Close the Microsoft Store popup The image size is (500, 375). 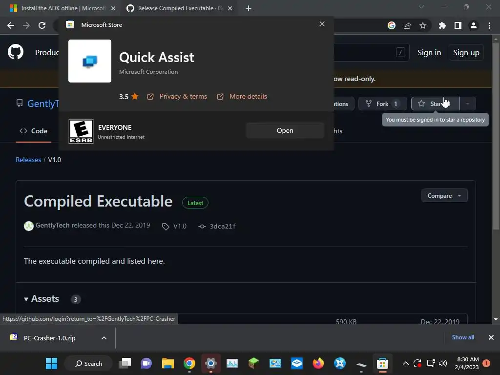(322, 24)
